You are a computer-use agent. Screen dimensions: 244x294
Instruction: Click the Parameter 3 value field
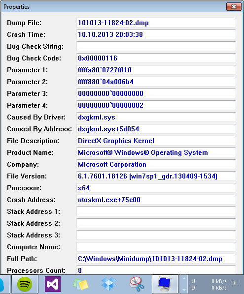coord(156,93)
